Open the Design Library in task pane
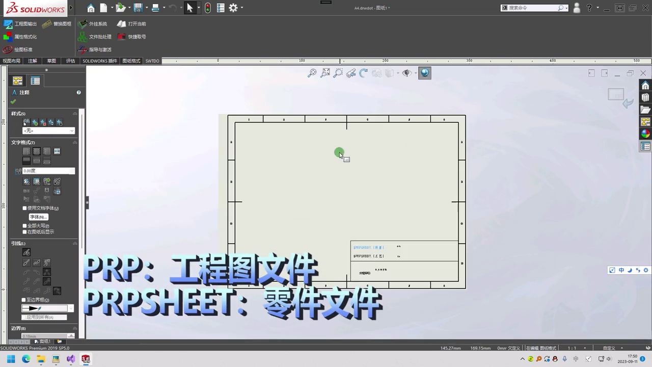This screenshot has width=652, height=367. click(x=645, y=97)
